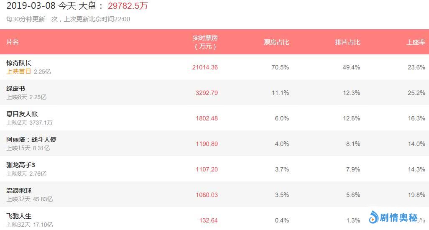Open the 绿皮书 movie entry
This screenshot has width=429, height=230.
pos(15,88)
